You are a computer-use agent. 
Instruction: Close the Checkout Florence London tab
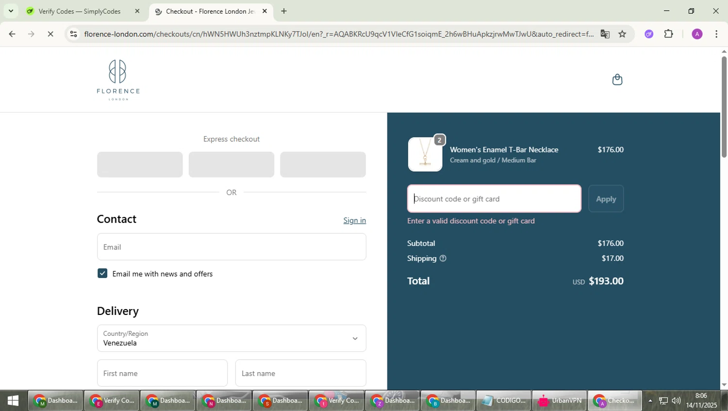265,11
